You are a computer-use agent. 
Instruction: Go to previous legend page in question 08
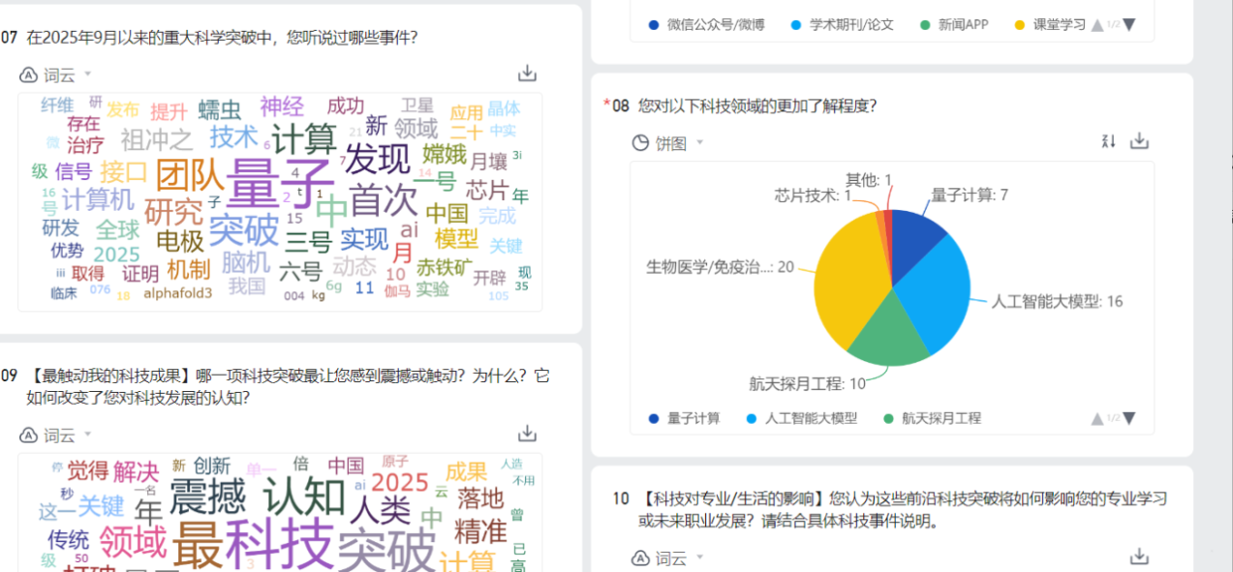click(x=1097, y=418)
